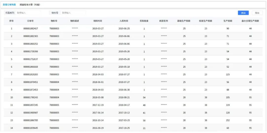
Task: Click the 物料号 filter input field
Action: point(73,13)
